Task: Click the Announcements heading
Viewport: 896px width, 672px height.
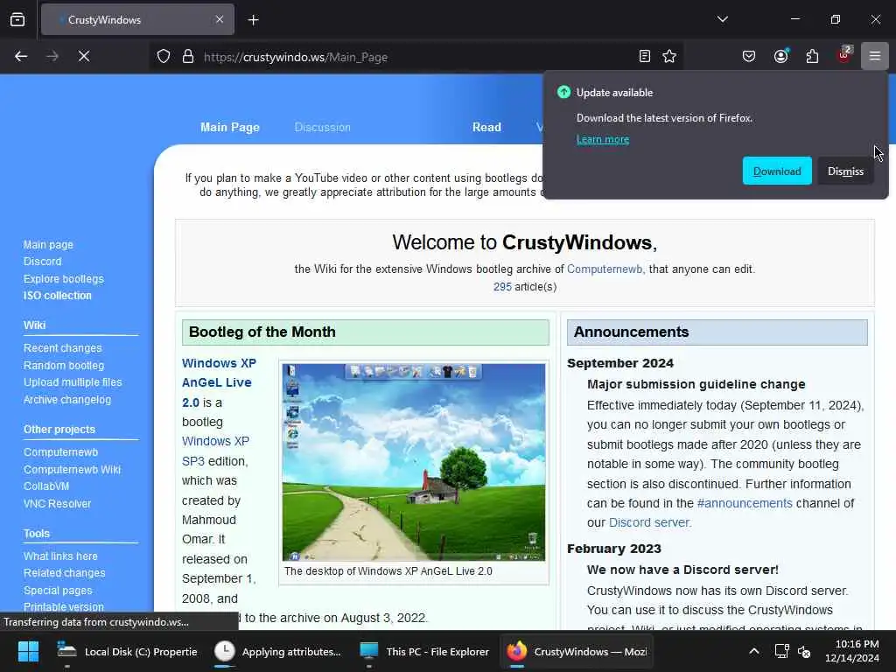Action: click(x=632, y=332)
